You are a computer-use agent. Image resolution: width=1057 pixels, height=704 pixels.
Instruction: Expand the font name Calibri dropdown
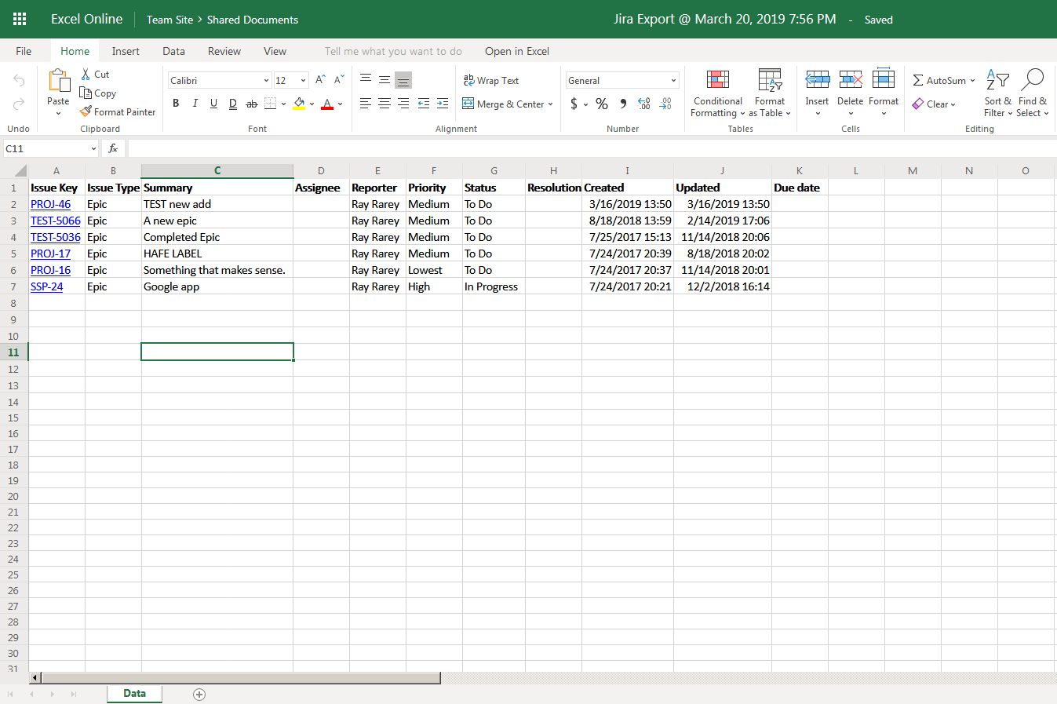tap(266, 80)
